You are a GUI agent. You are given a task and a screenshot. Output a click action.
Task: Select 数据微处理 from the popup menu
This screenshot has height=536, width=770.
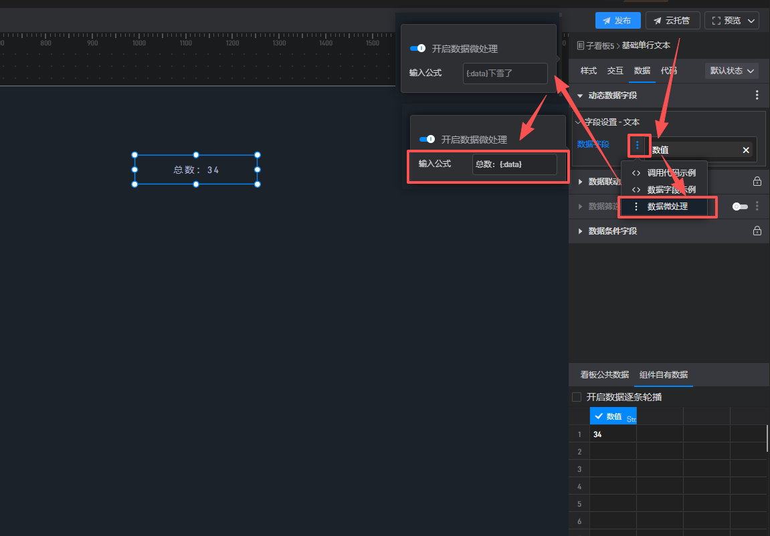tap(667, 207)
